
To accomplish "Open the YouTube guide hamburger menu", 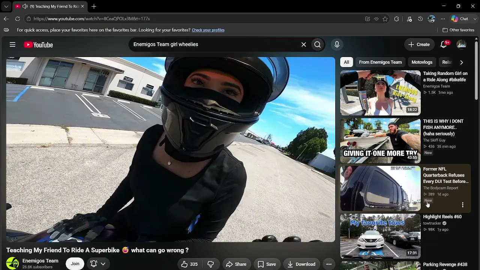I will tap(12, 45).
